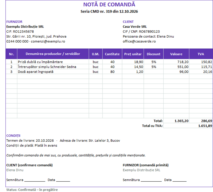213x192 pixels.
Task: Click the 'Total cu TVA:' label
Action: click(152, 126)
